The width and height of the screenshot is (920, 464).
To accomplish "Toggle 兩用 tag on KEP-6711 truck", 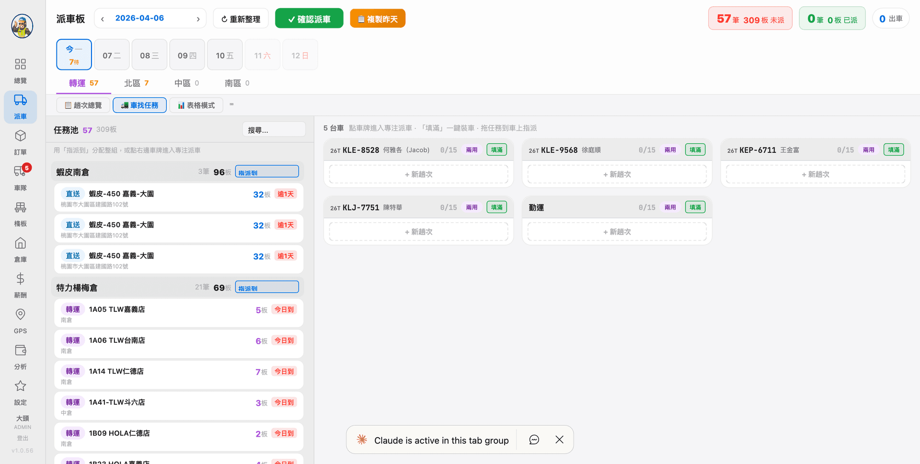I will coord(868,150).
